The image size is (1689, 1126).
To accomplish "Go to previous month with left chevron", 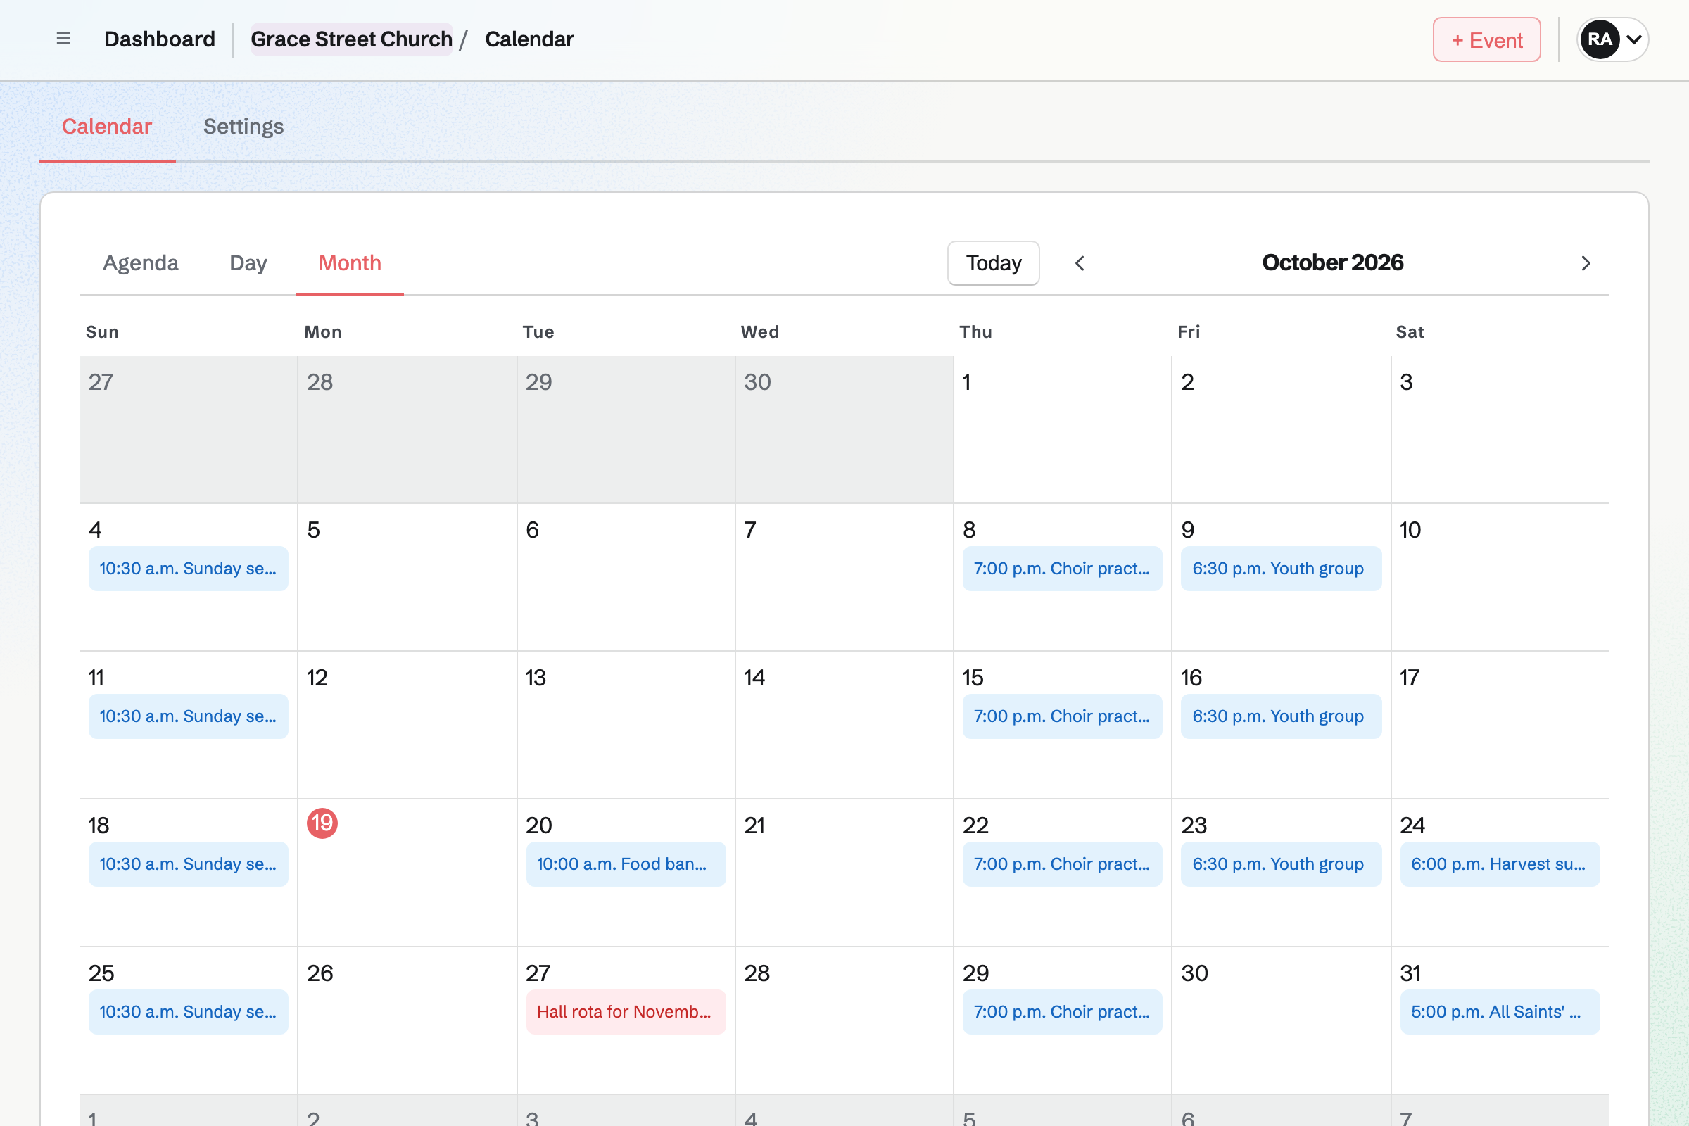I will pos(1080,263).
